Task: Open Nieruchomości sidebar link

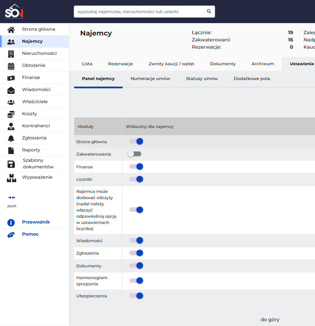Action: (x=39, y=53)
